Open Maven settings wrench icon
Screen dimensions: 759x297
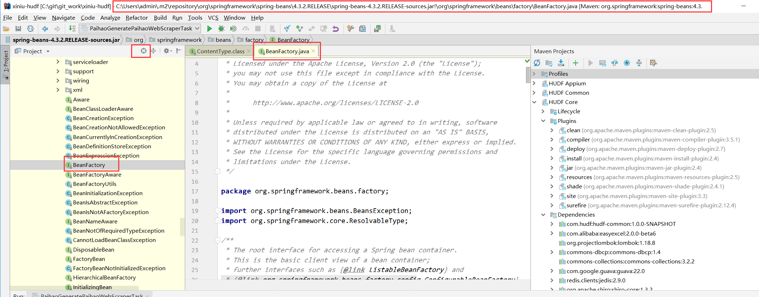653,63
